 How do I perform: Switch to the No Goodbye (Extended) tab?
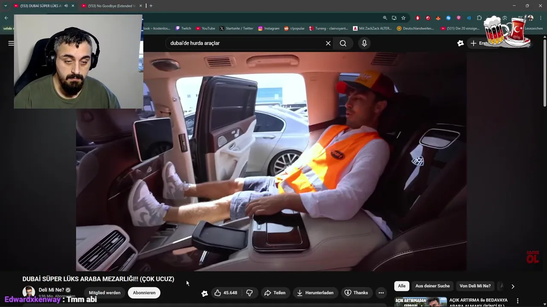[x=111, y=6]
